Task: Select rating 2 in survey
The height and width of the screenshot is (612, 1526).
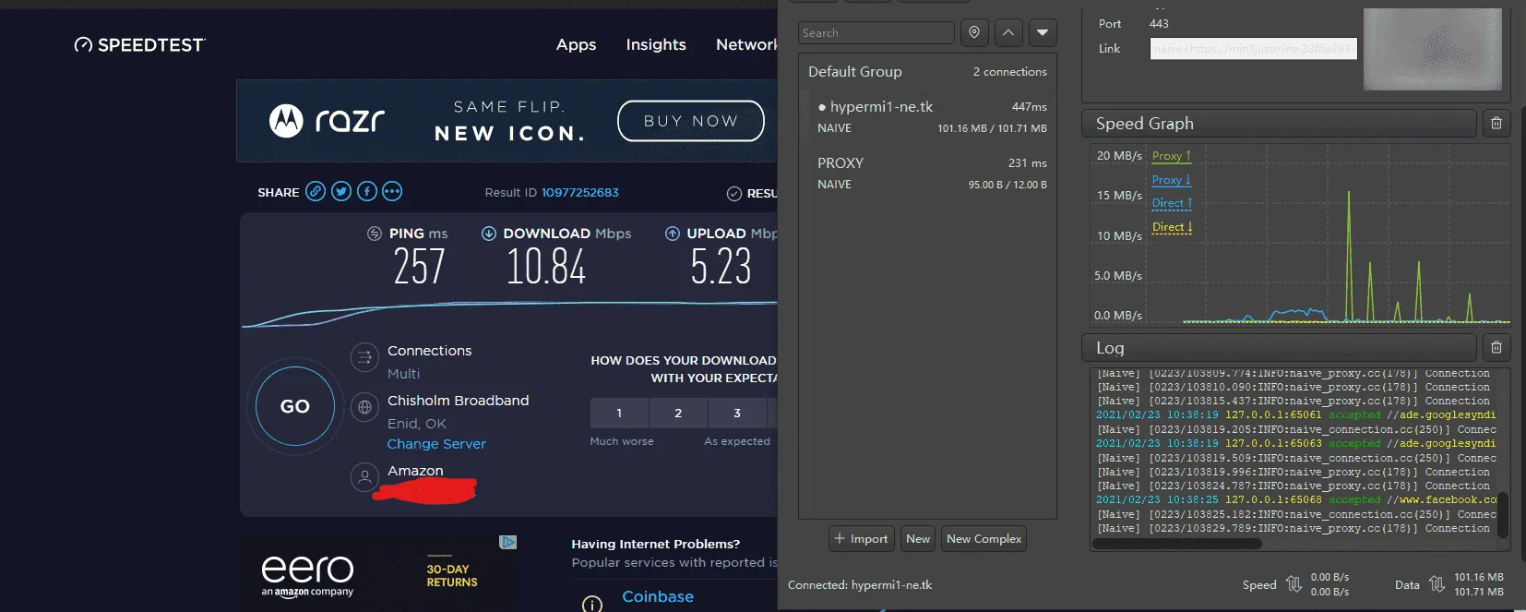Action: (x=678, y=413)
